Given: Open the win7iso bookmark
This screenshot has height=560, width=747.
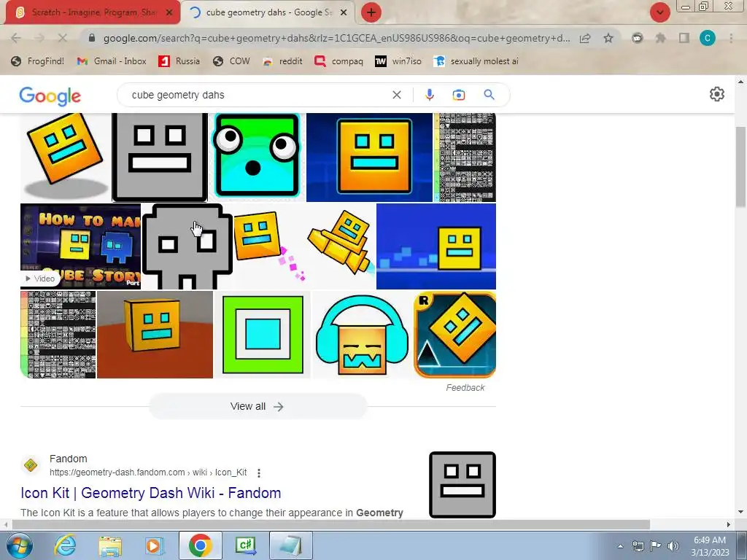Looking at the screenshot, I should [398, 61].
